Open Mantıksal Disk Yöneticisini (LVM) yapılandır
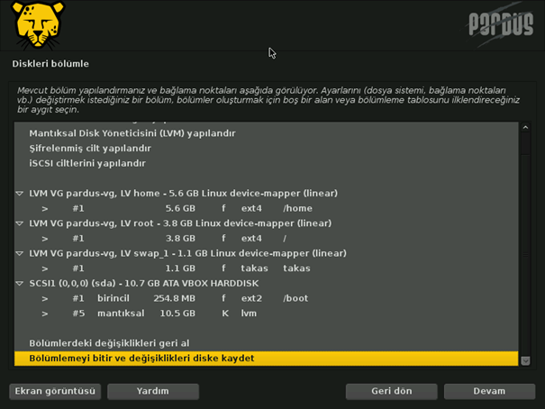Image resolution: width=545 pixels, height=409 pixels. (132, 133)
